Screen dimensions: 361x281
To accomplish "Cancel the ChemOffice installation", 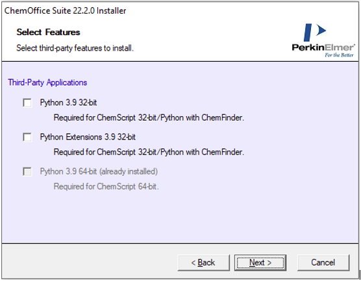I will tap(323, 263).
